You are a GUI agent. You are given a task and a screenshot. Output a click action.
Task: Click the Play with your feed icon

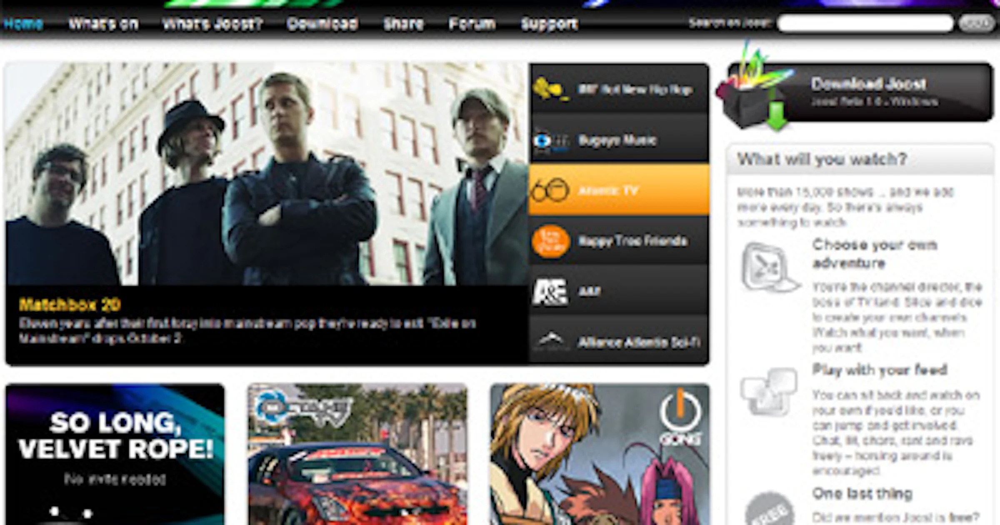768,392
